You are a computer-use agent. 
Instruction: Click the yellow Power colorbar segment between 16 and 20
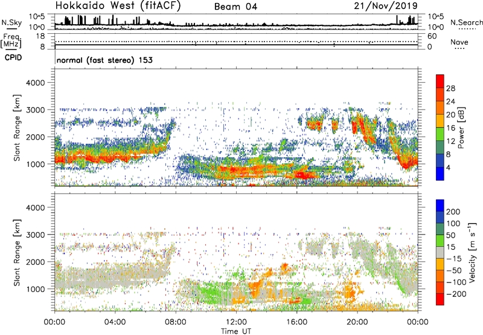coord(440,121)
